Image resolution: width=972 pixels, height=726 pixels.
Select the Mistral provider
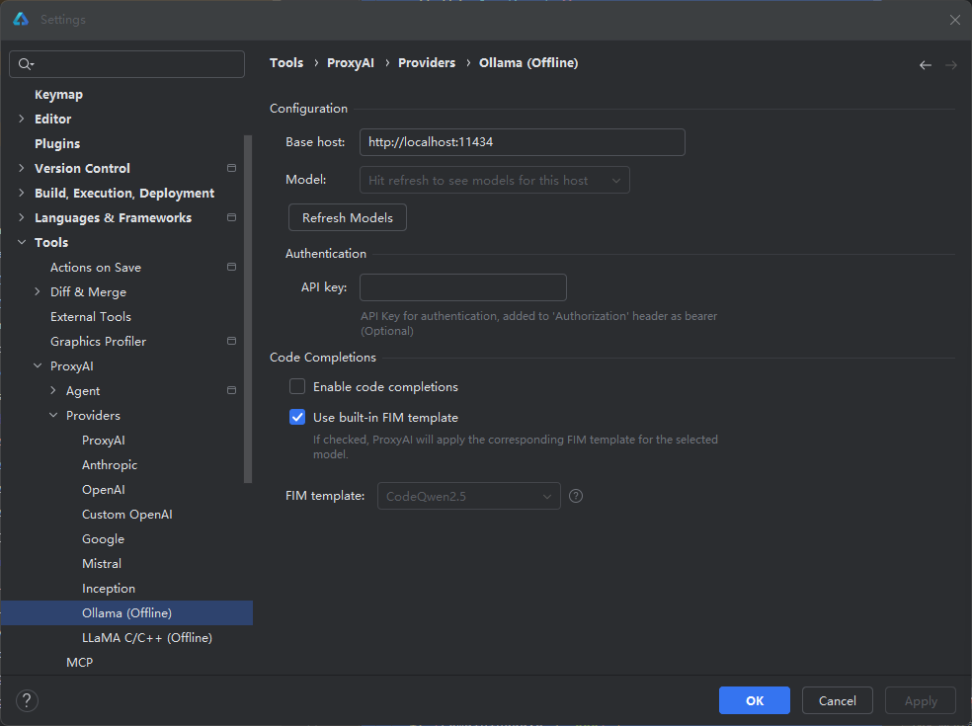(x=102, y=564)
